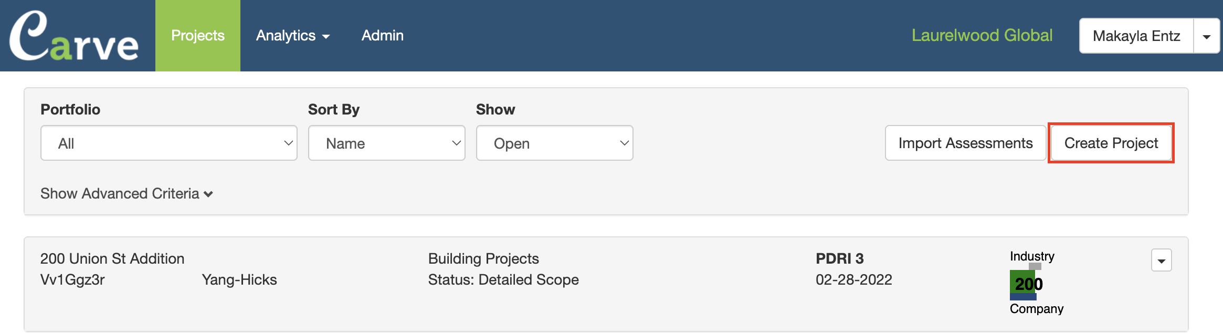Open the Analytics menu

(x=292, y=36)
